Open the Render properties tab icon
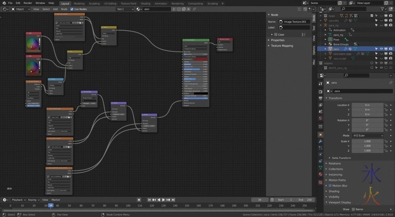The image size is (395, 217). [320, 91]
